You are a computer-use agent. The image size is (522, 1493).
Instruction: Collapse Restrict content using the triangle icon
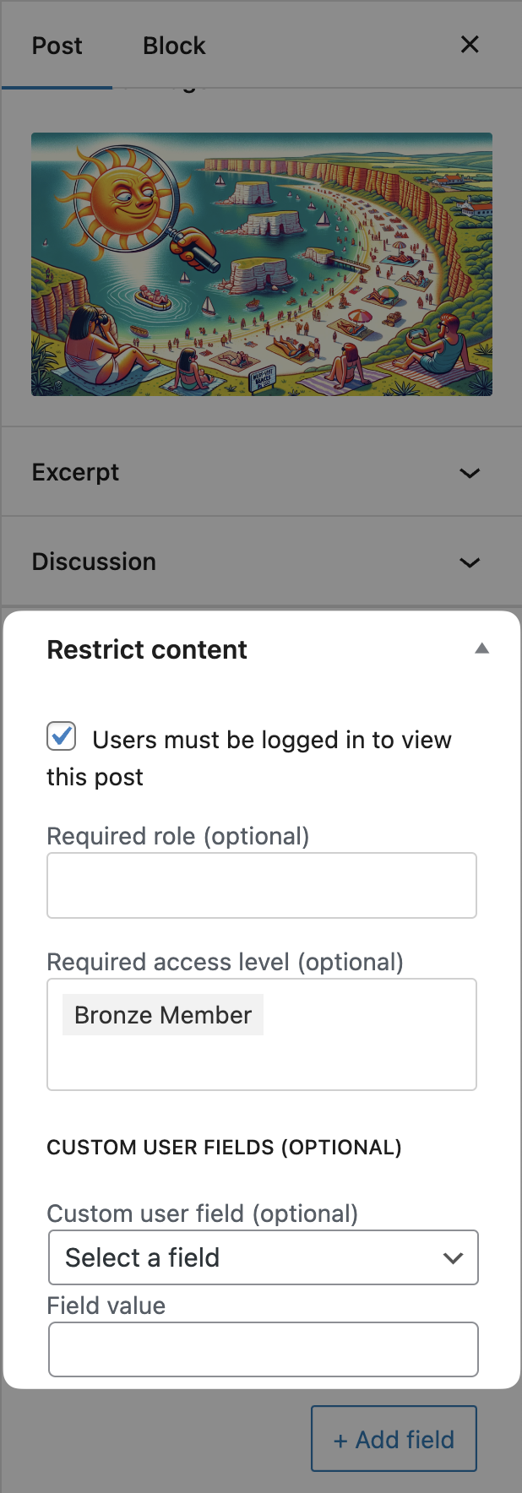point(481,649)
